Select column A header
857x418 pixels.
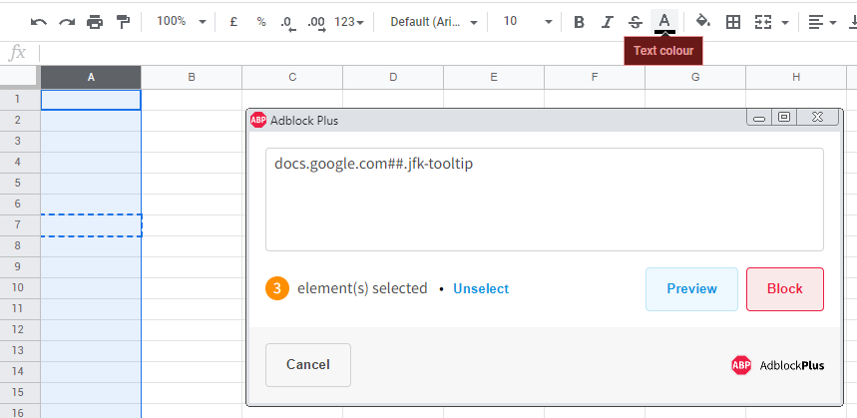pos(91,78)
